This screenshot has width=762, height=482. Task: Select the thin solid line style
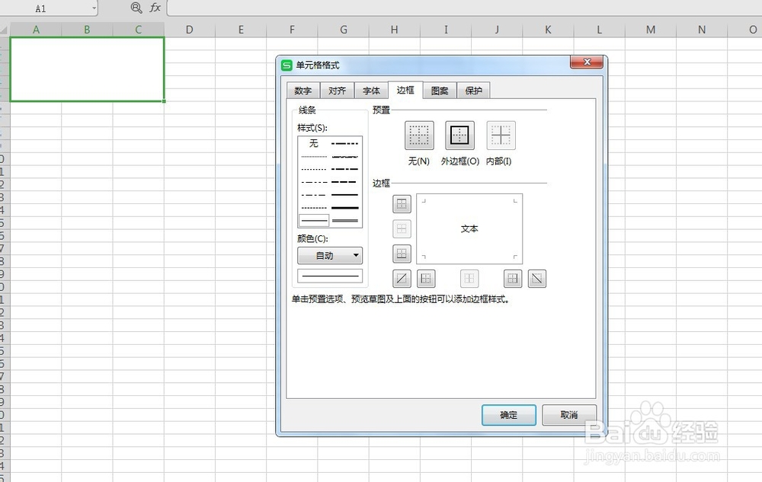click(314, 220)
